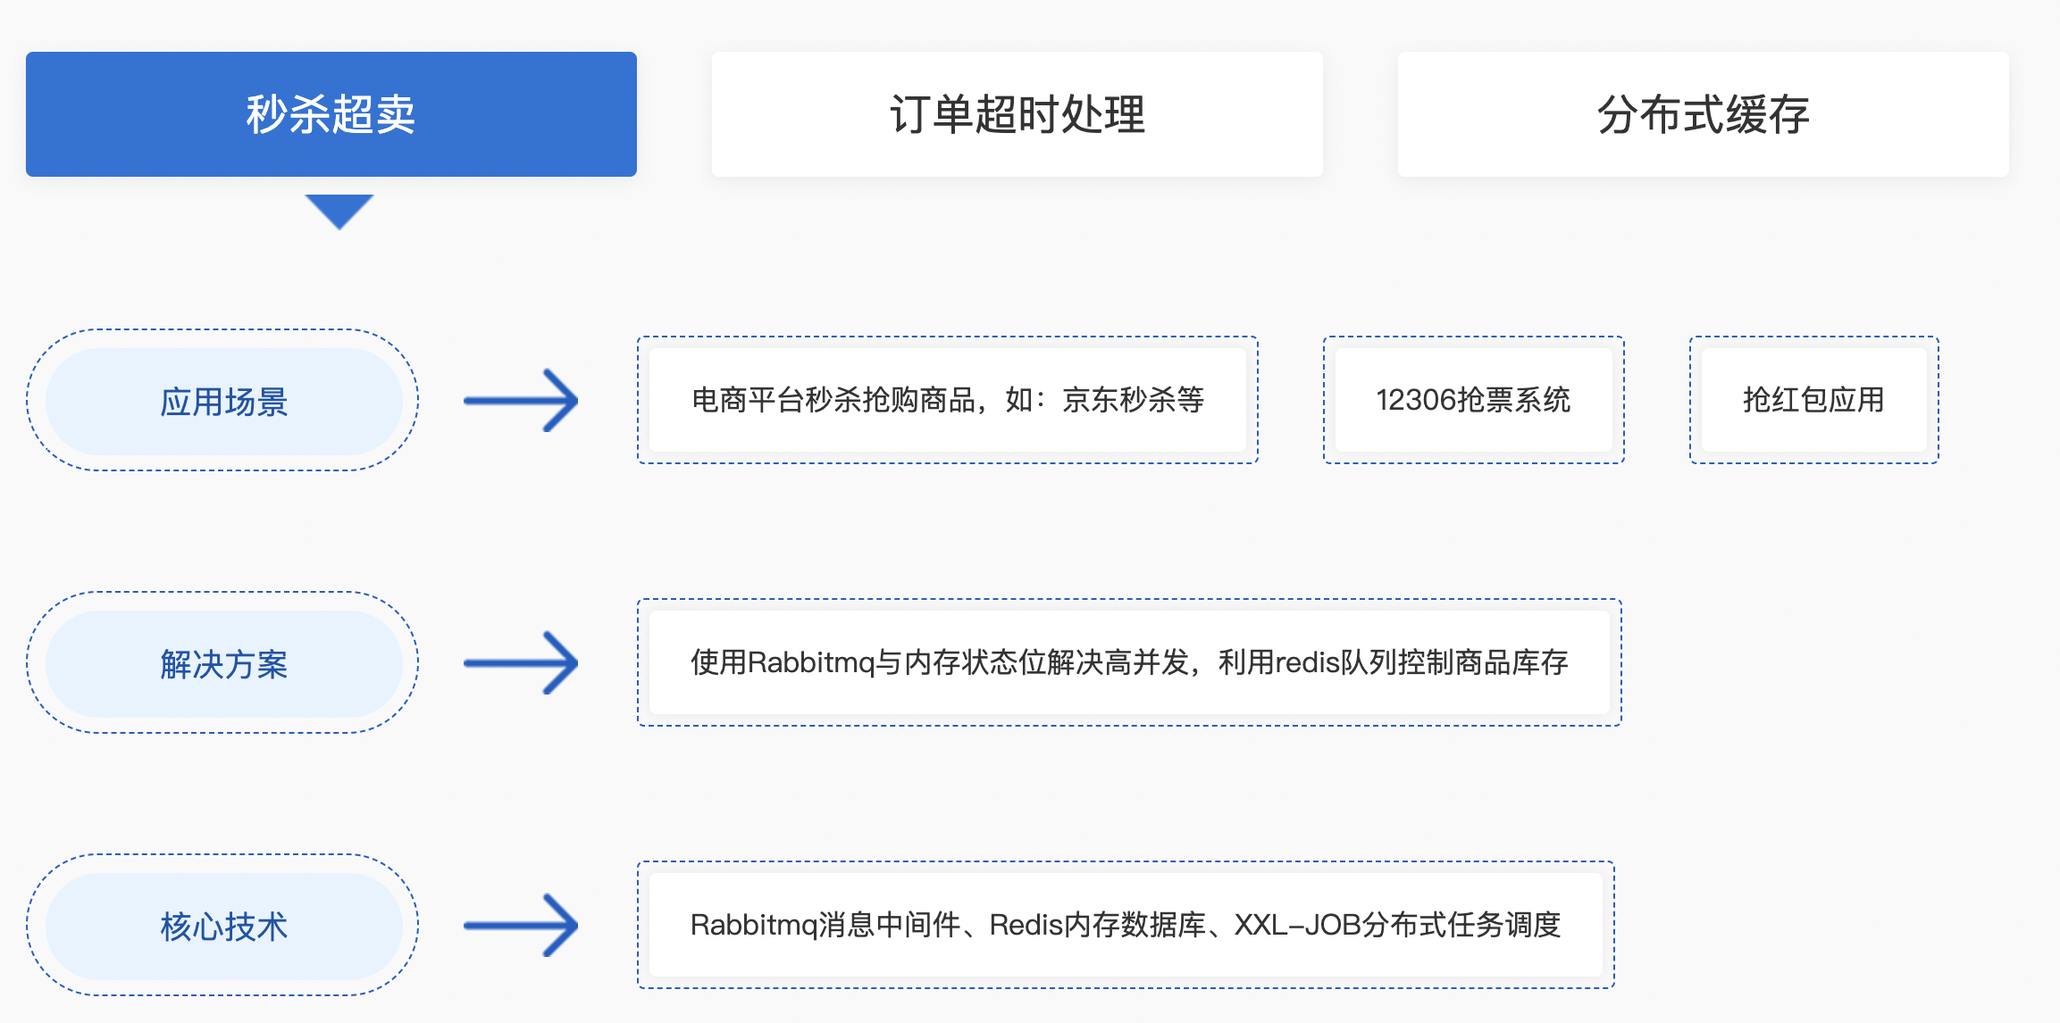
Task: Click the 电商平台秒杀抢购商品 text
Action: click(x=833, y=400)
